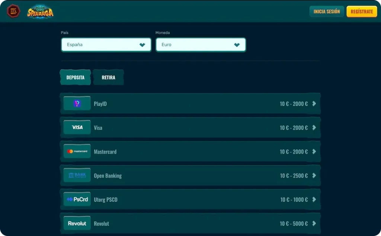Open the País country dropdown
The width and height of the screenshot is (381, 236).
pos(106,44)
